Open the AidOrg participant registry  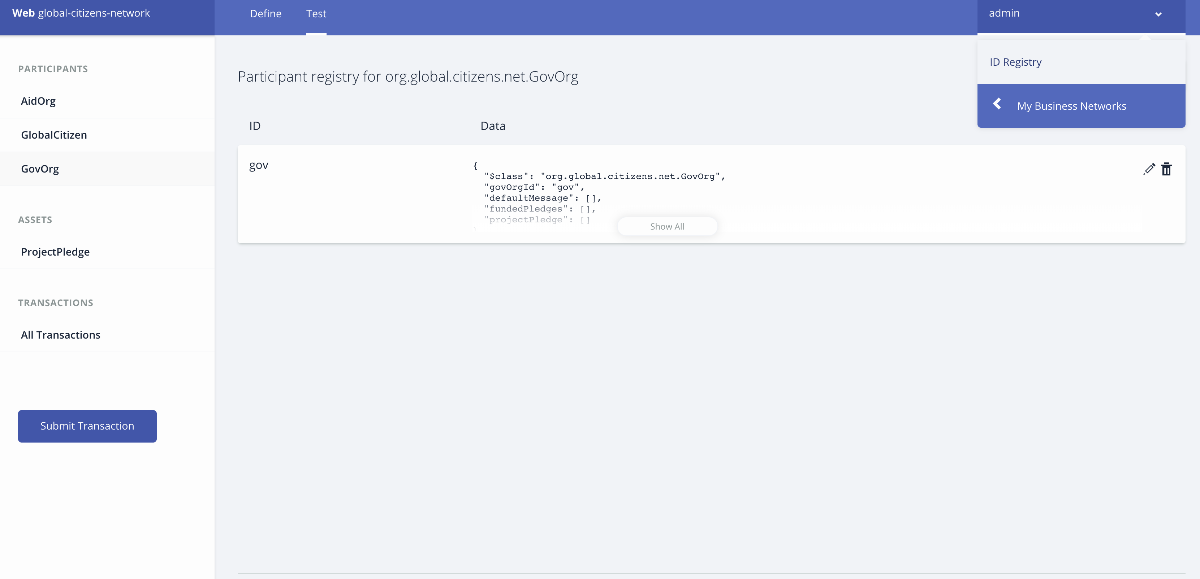pyautogui.click(x=38, y=101)
